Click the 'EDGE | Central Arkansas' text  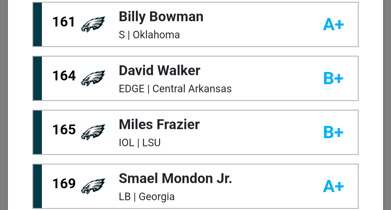point(175,89)
